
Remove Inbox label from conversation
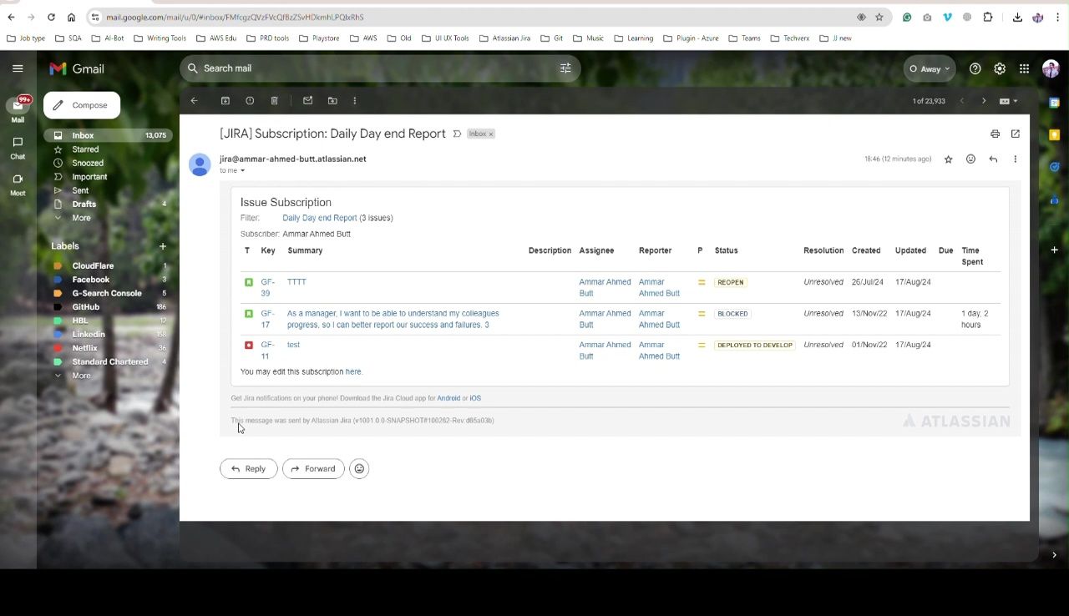click(491, 134)
